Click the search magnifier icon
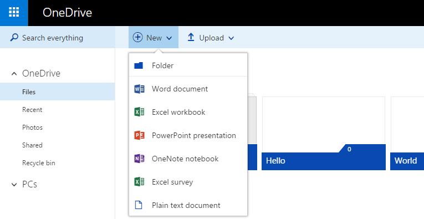The height and width of the screenshot is (219, 424). [x=14, y=37]
